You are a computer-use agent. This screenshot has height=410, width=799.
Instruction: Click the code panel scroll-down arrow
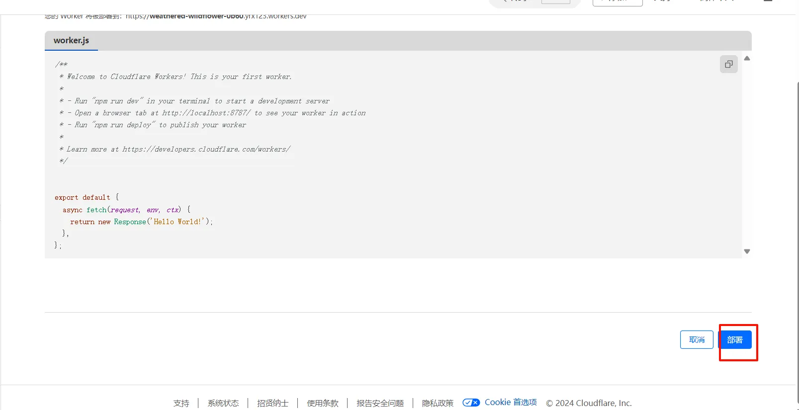[747, 251]
